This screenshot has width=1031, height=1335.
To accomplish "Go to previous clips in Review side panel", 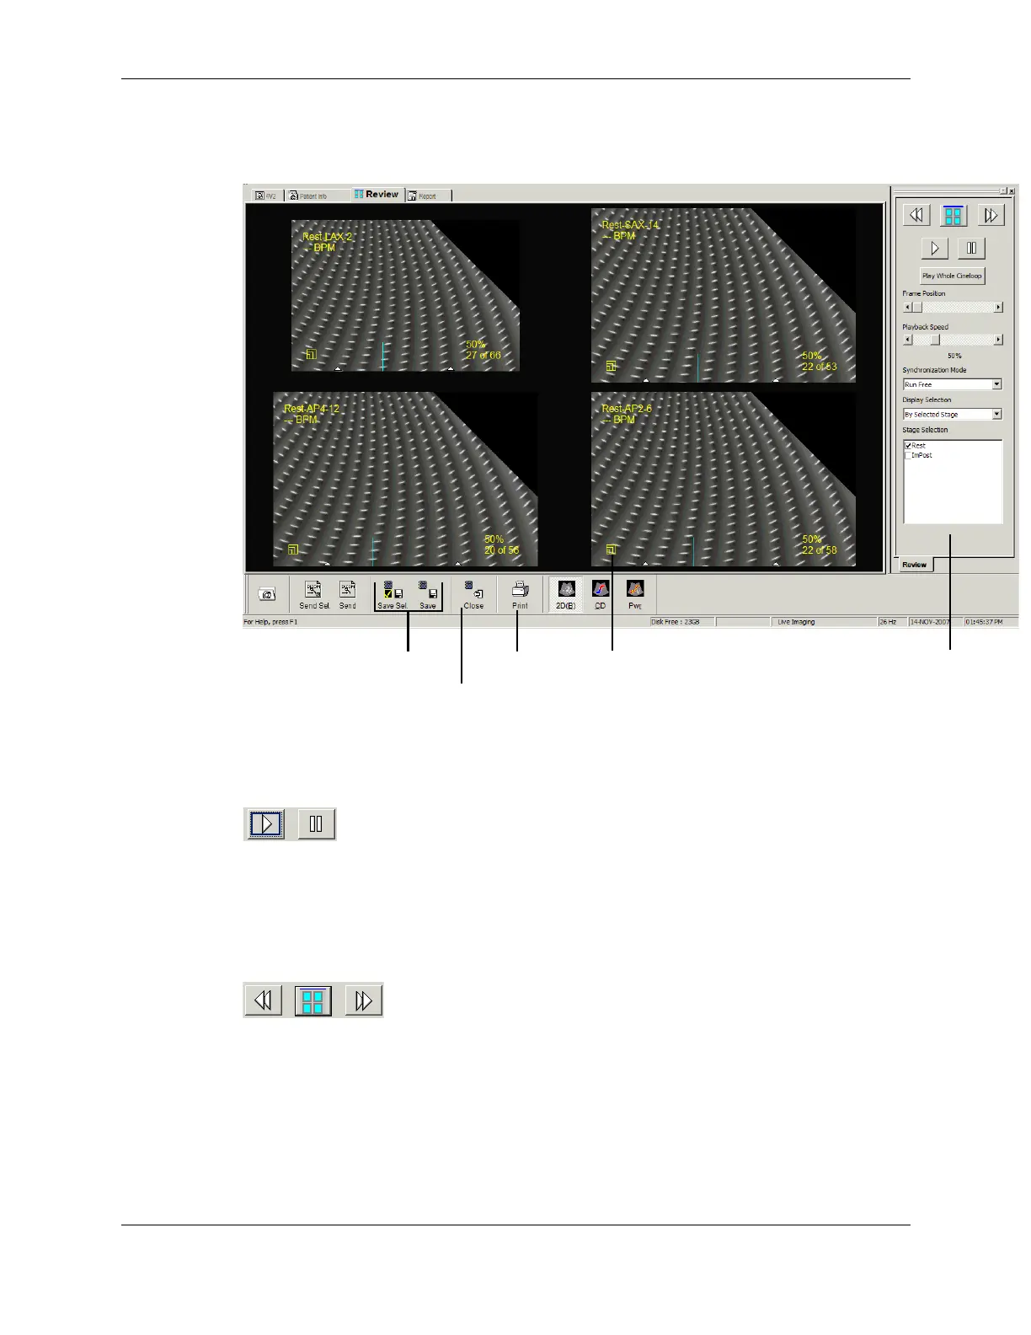I will pyautogui.click(x=916, y=215).
